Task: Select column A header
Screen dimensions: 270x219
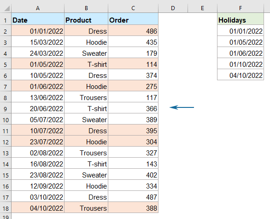Action: point(38,8)
